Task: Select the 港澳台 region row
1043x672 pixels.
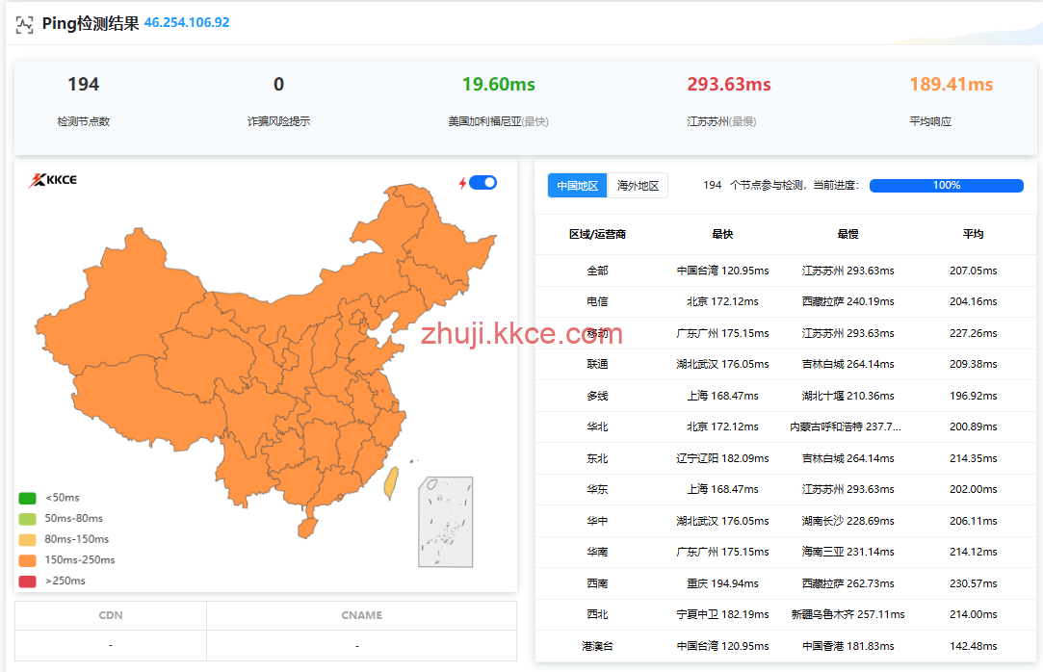Action: coord(597,646)
